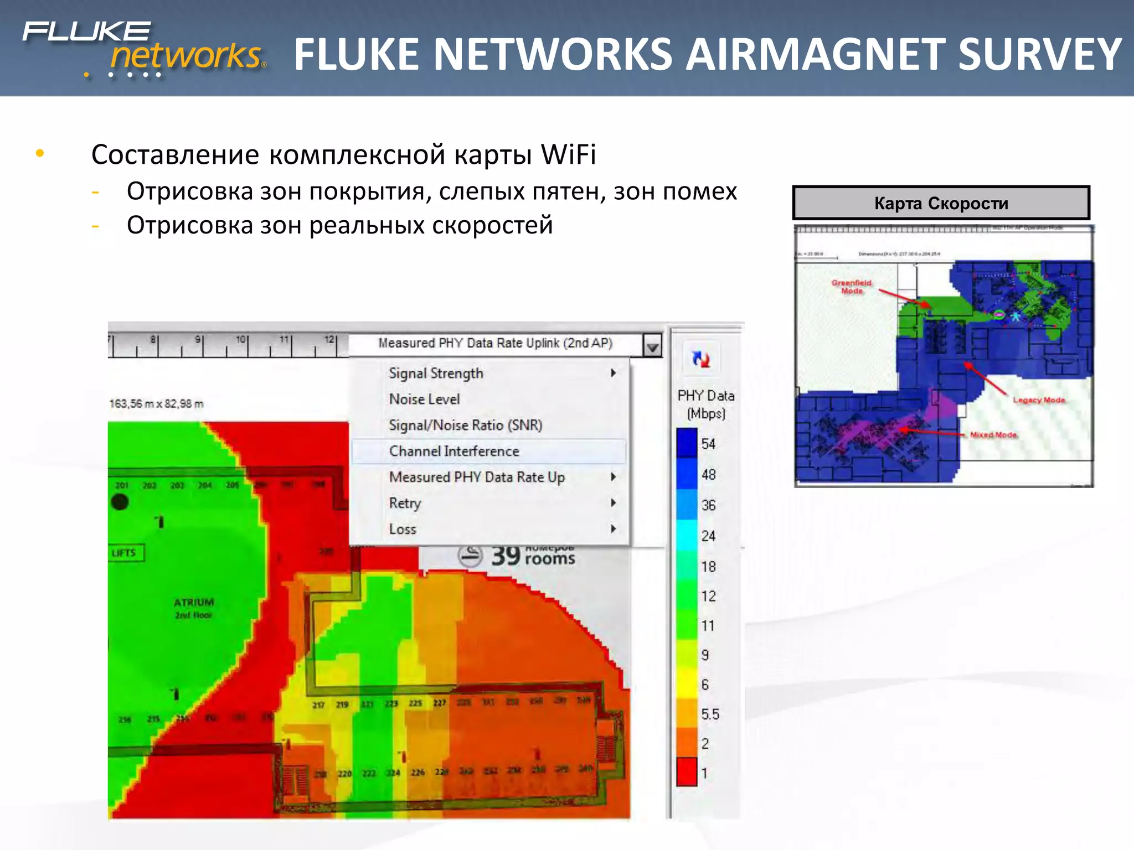Viewport: 1134px width, 850px height.
Task: Expand the Loss submenu arrow
Action: point(614,528)
